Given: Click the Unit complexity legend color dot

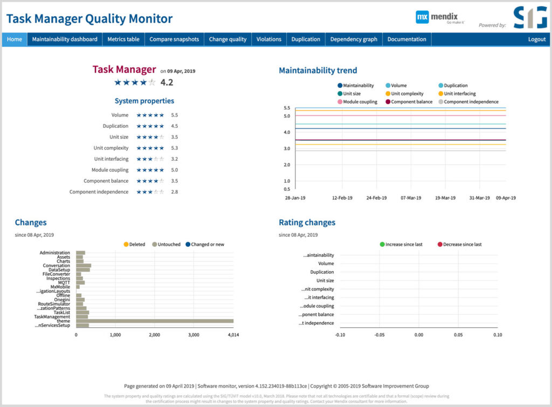Looking at the screenshot, I should (x=388, y=94).
